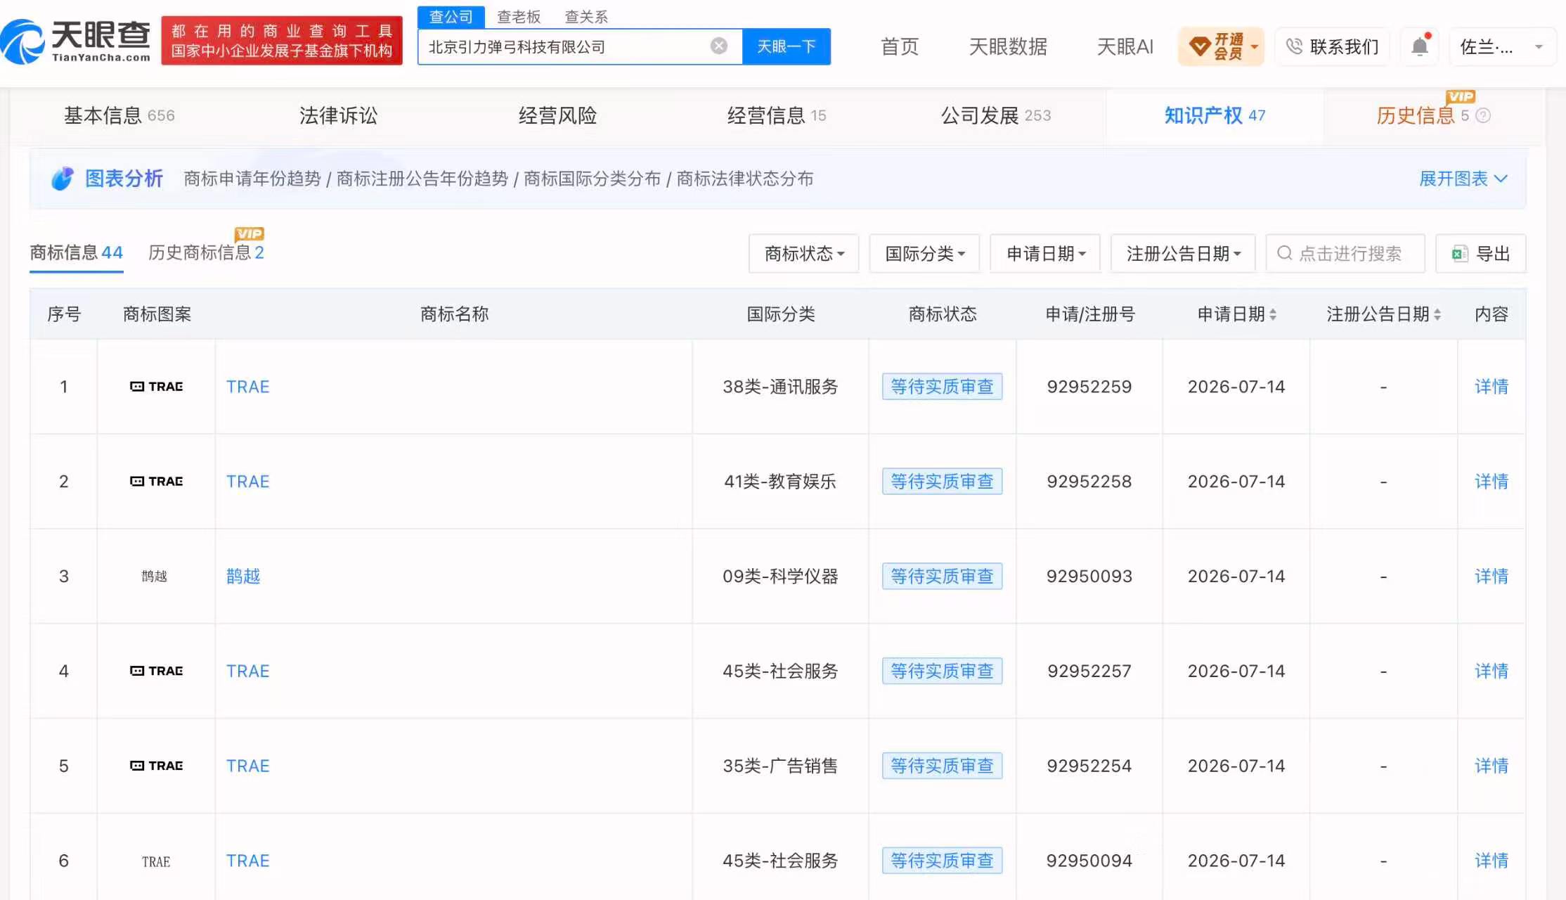Image resolution: width=1566 pixels, height=900 pixels.
Task: Open TRAE text image in row 6
Action: pos(156,861)
